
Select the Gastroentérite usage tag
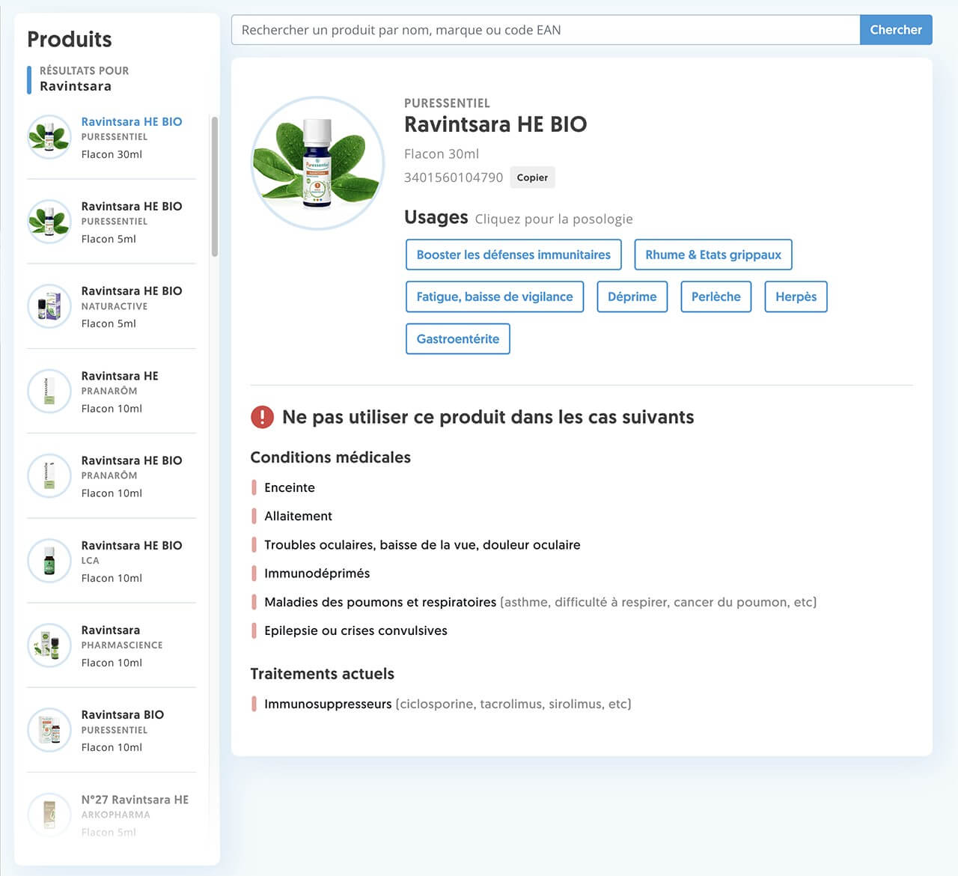(457, 338)
